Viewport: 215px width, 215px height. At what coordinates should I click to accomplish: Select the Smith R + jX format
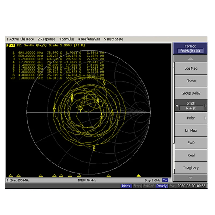[191, 106]
